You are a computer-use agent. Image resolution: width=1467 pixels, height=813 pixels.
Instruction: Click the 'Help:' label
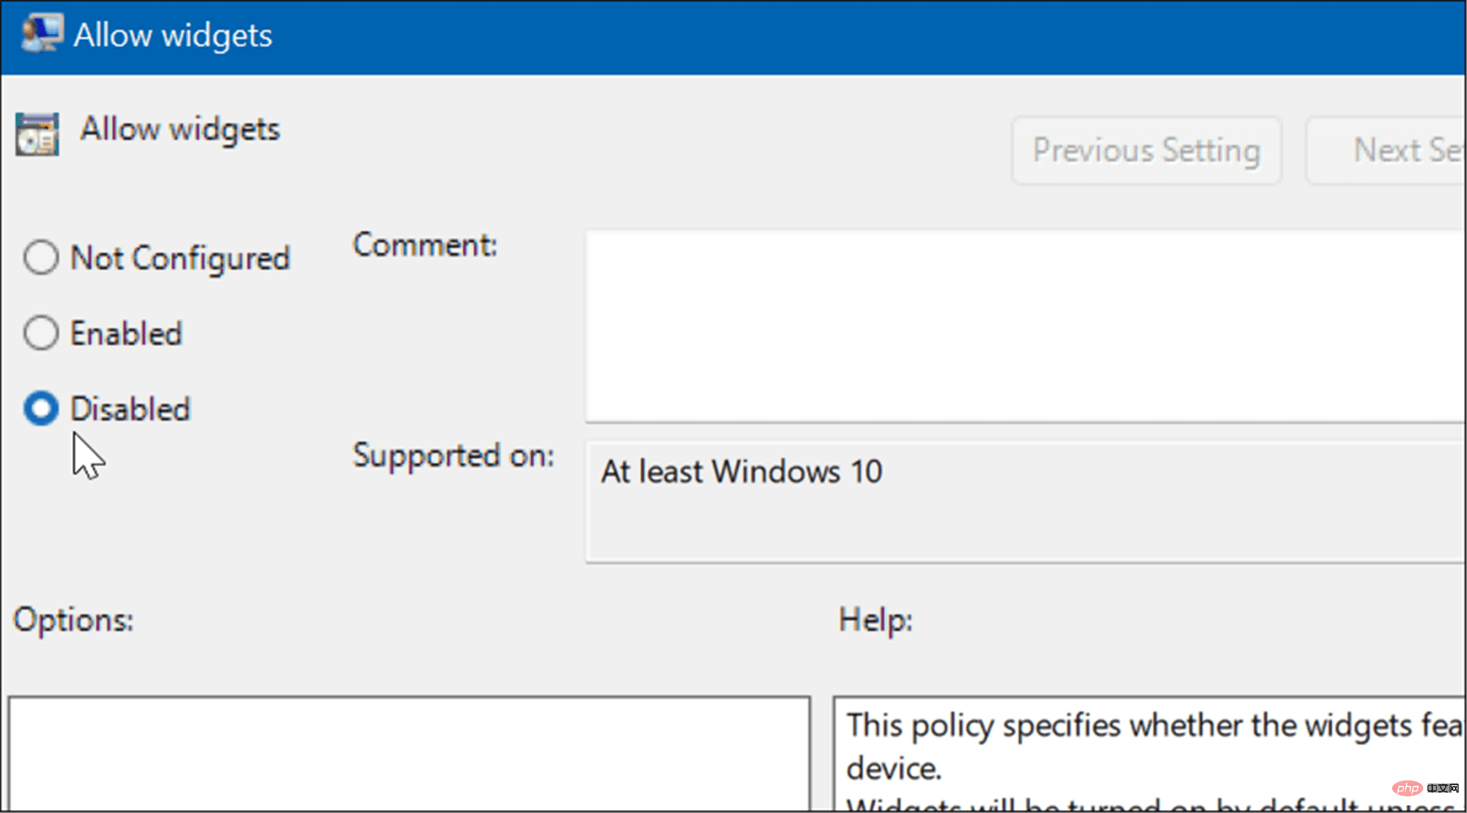pos(876,620)
